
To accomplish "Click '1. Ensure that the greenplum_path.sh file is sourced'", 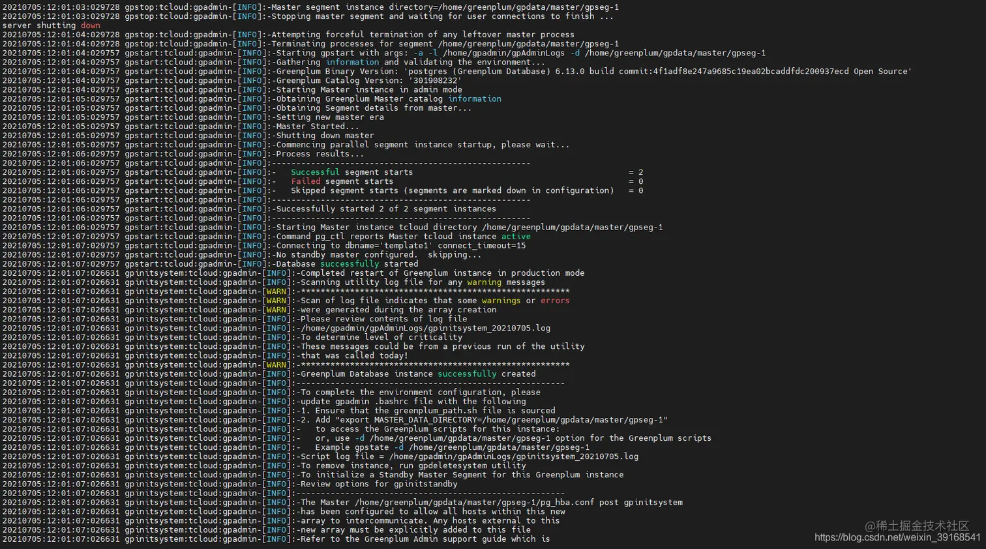I will tap(428, 410).
